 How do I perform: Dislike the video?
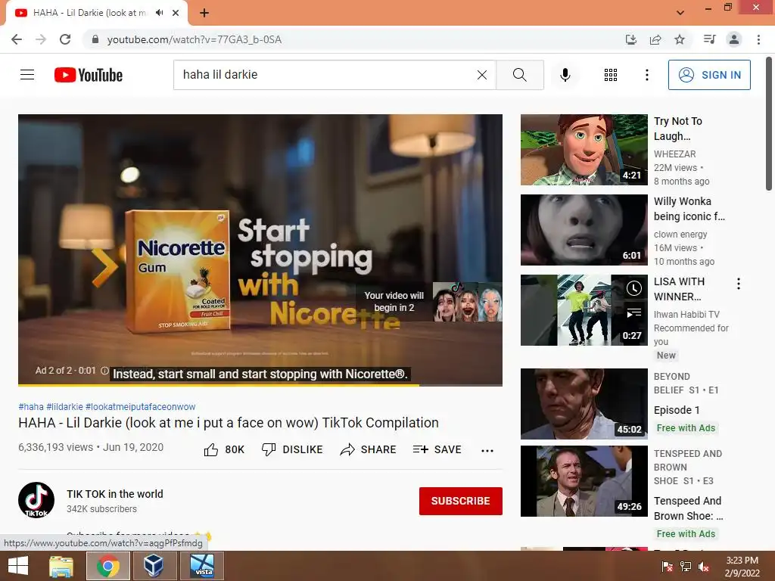[292, 449]
